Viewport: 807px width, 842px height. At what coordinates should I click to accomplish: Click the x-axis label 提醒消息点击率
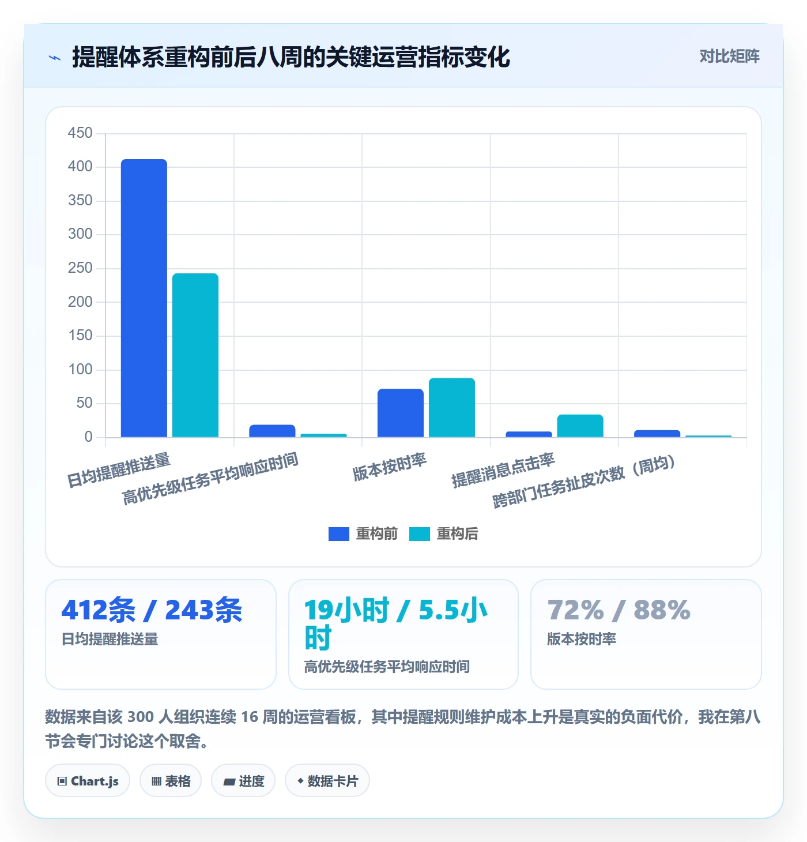[503, 470]
